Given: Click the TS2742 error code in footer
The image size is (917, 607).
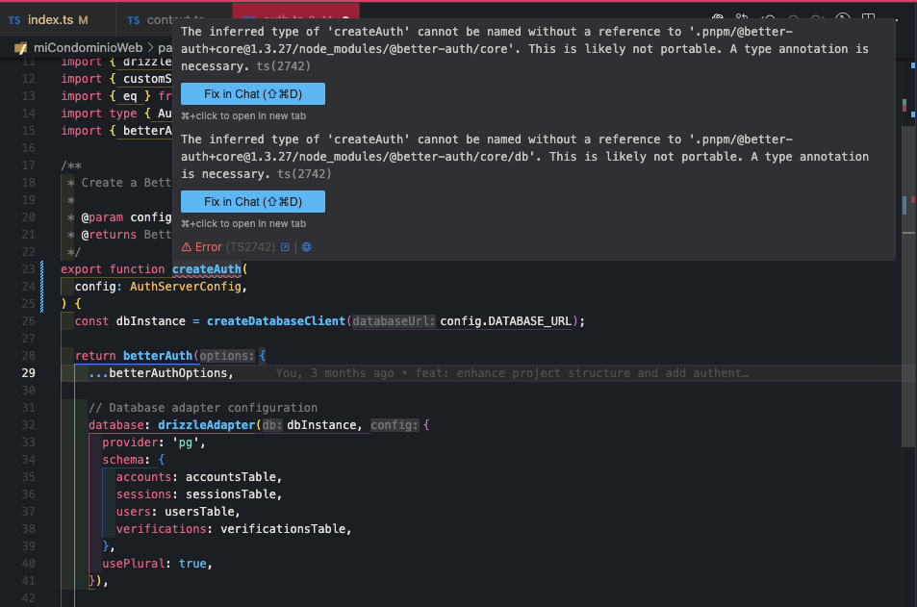Looking at the screenshot, I should coord(250,247).
